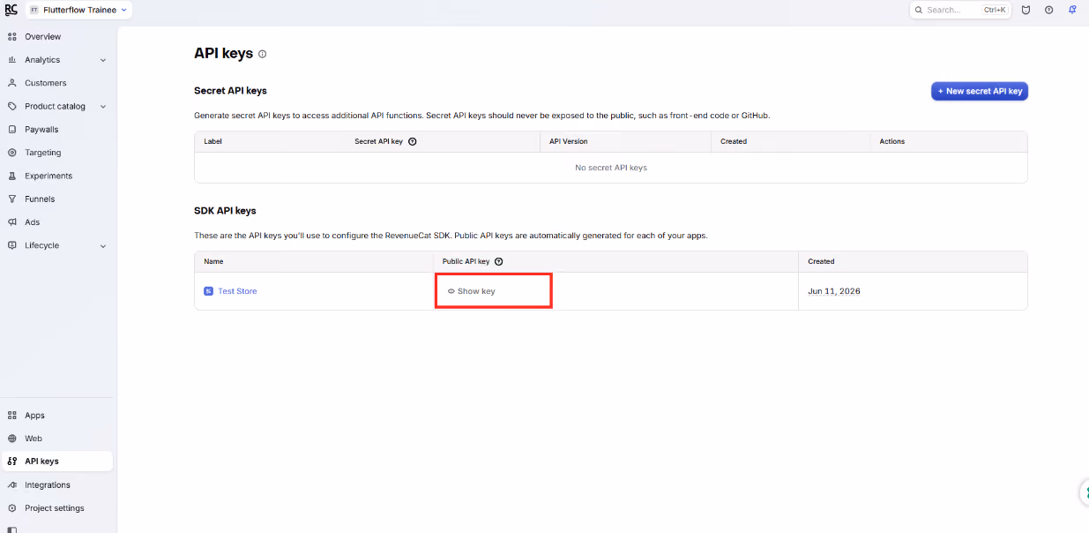Image resolution: width=1089 pixels, height=533 pixels.
Task: Expand the Product catalog chevron
Action: pyautogui.click(x=103, y=107)
